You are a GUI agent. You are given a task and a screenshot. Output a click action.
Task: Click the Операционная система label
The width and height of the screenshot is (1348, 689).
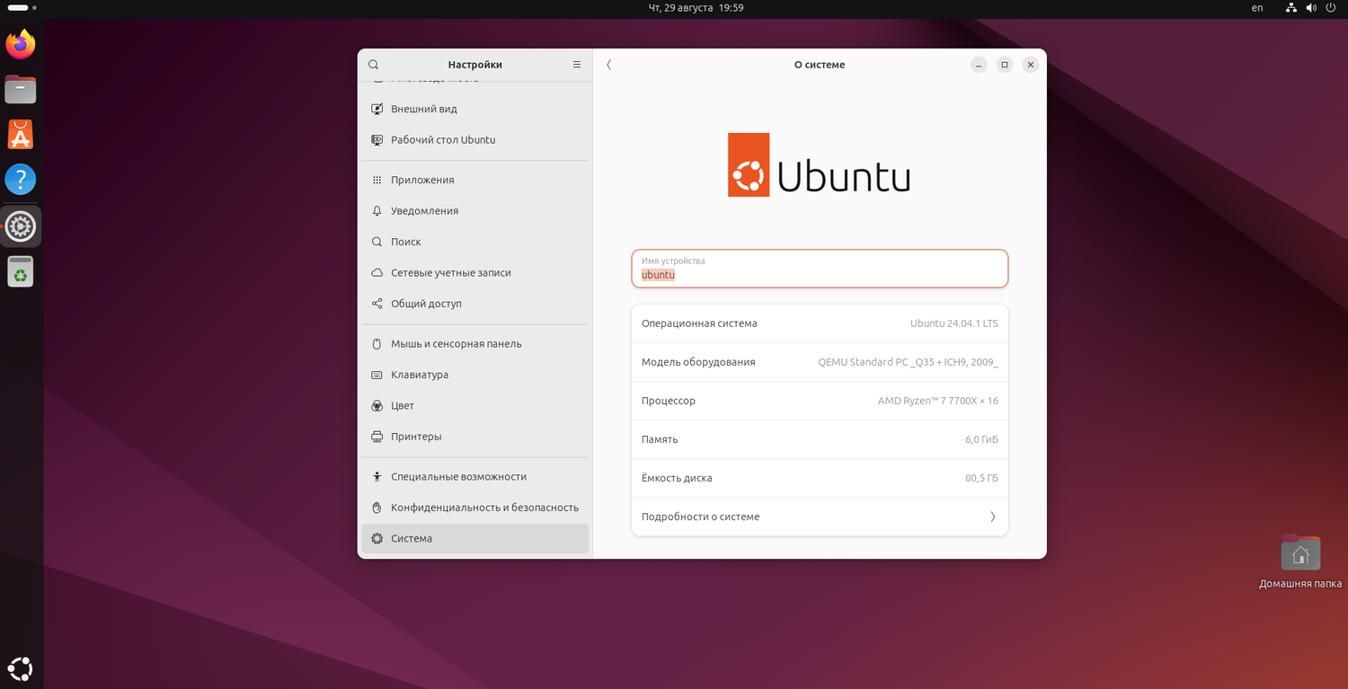[x=699, y=323]
